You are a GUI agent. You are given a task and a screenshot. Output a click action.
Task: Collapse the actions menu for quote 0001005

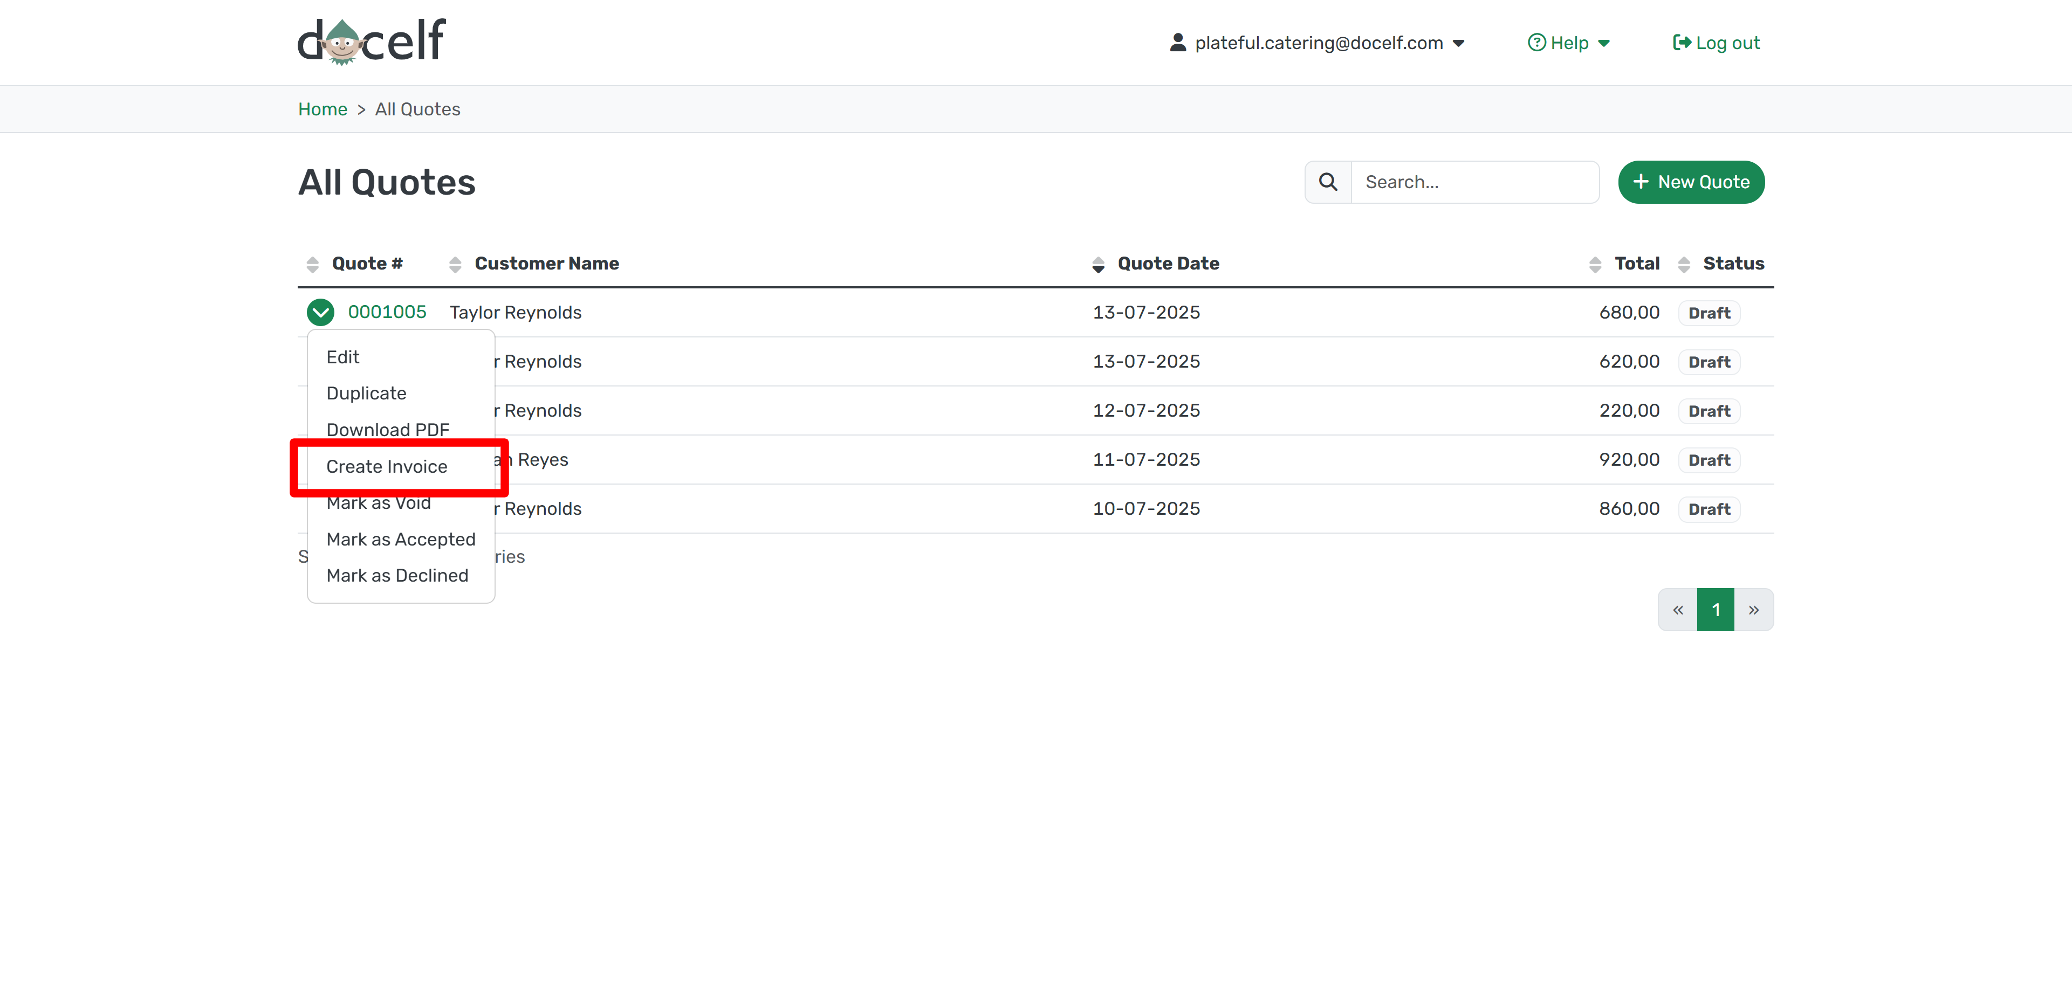pos(320,313)
